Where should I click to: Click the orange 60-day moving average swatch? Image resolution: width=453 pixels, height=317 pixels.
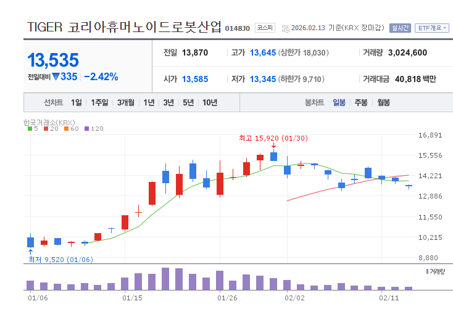tap(67, 129)
